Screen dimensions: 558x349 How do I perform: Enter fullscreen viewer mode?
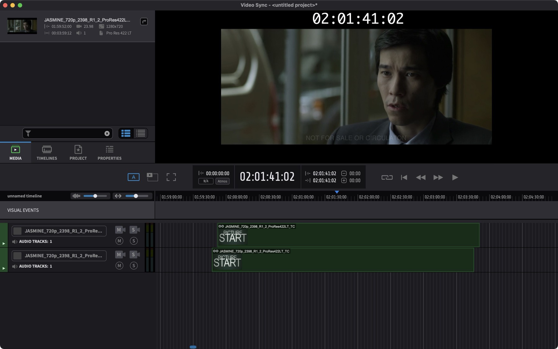click(x=171, y=177)
